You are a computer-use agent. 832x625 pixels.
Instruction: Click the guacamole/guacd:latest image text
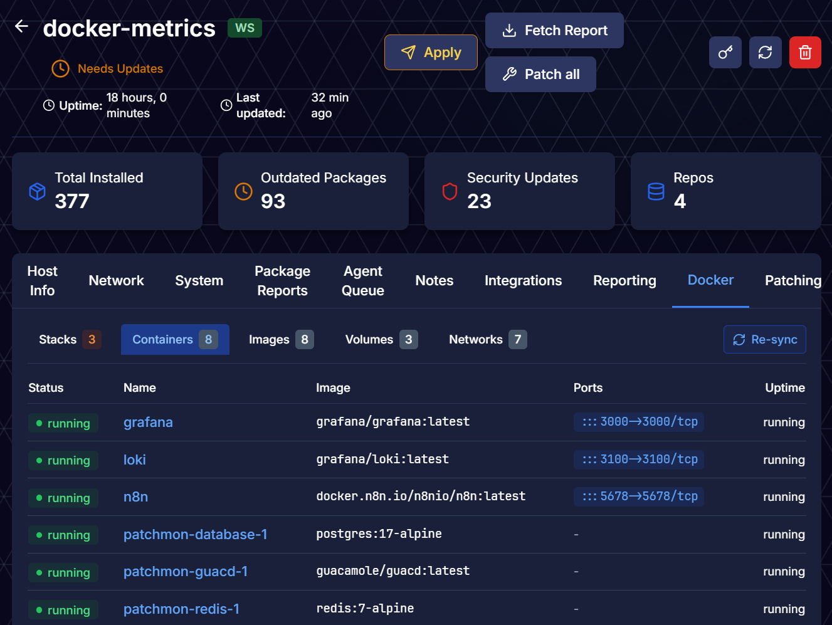pos(393,570)
